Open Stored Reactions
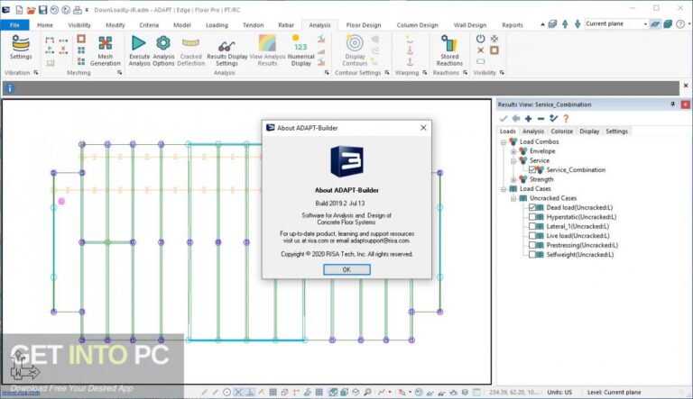The height and width of the screenshot is (399, 693). pyautogui.click(x=449, y=50)
